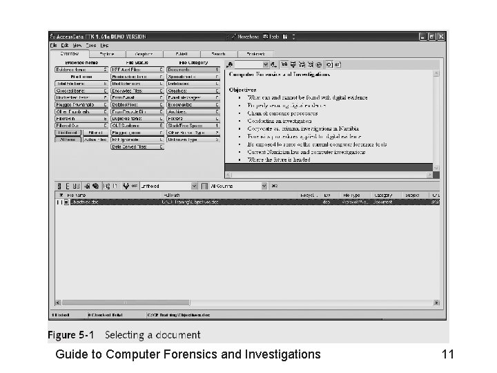
Task: Check the checkbox for the Objectives.doc row
Action: 59,202
